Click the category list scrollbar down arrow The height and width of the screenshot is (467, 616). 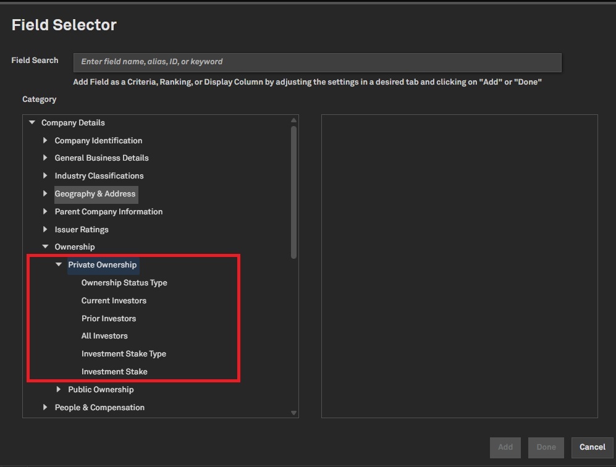pos(293,413)
